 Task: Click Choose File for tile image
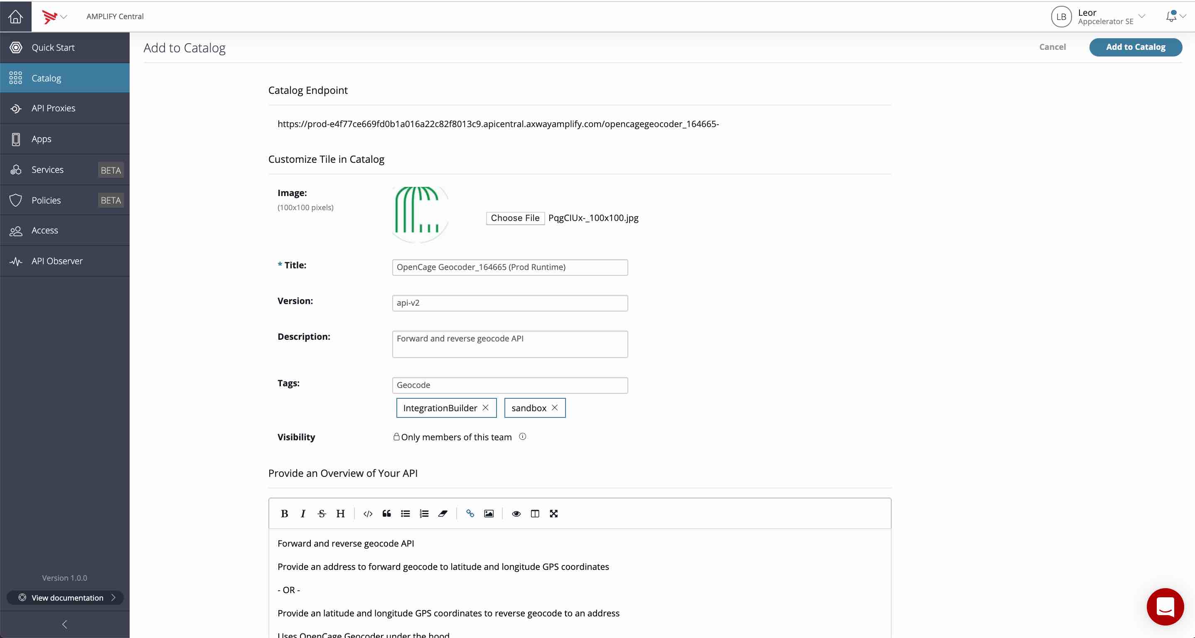pyautogui.click(x=515, y=218)
